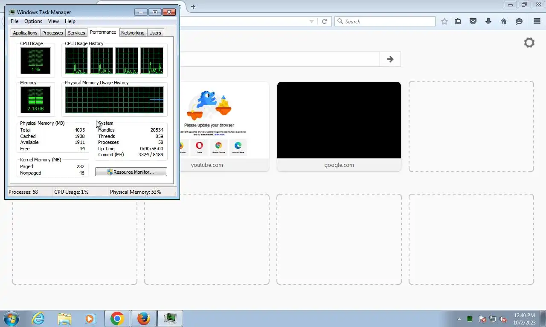Open the Task Manager File menu
The height and width of the screenshot is (327, 546).
tap(15, 21)
